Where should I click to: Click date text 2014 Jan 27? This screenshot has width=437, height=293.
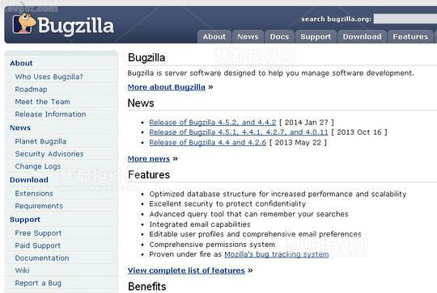coord(306,123)
